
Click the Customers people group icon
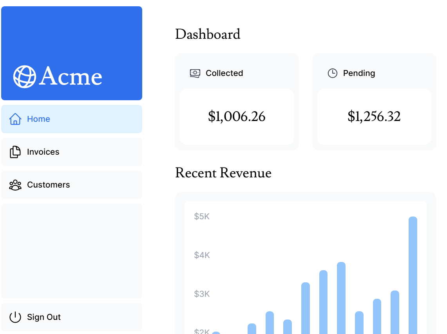coord(15,185)
